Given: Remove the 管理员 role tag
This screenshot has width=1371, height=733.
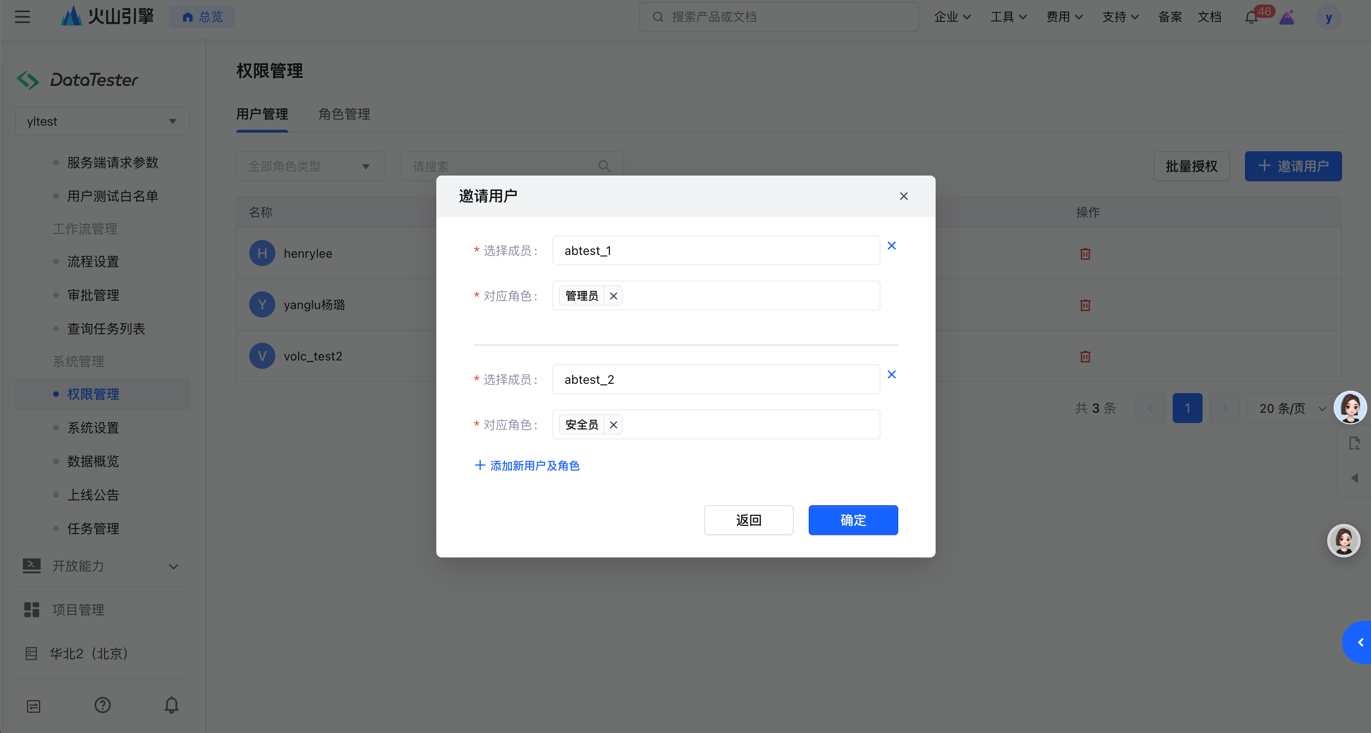Looking at the screenshot, I should pos(613,296).
